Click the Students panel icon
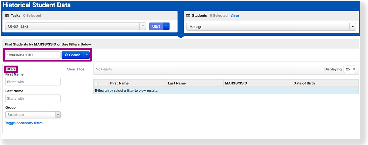The image size is (368, 145). click(x=188, y=16)
